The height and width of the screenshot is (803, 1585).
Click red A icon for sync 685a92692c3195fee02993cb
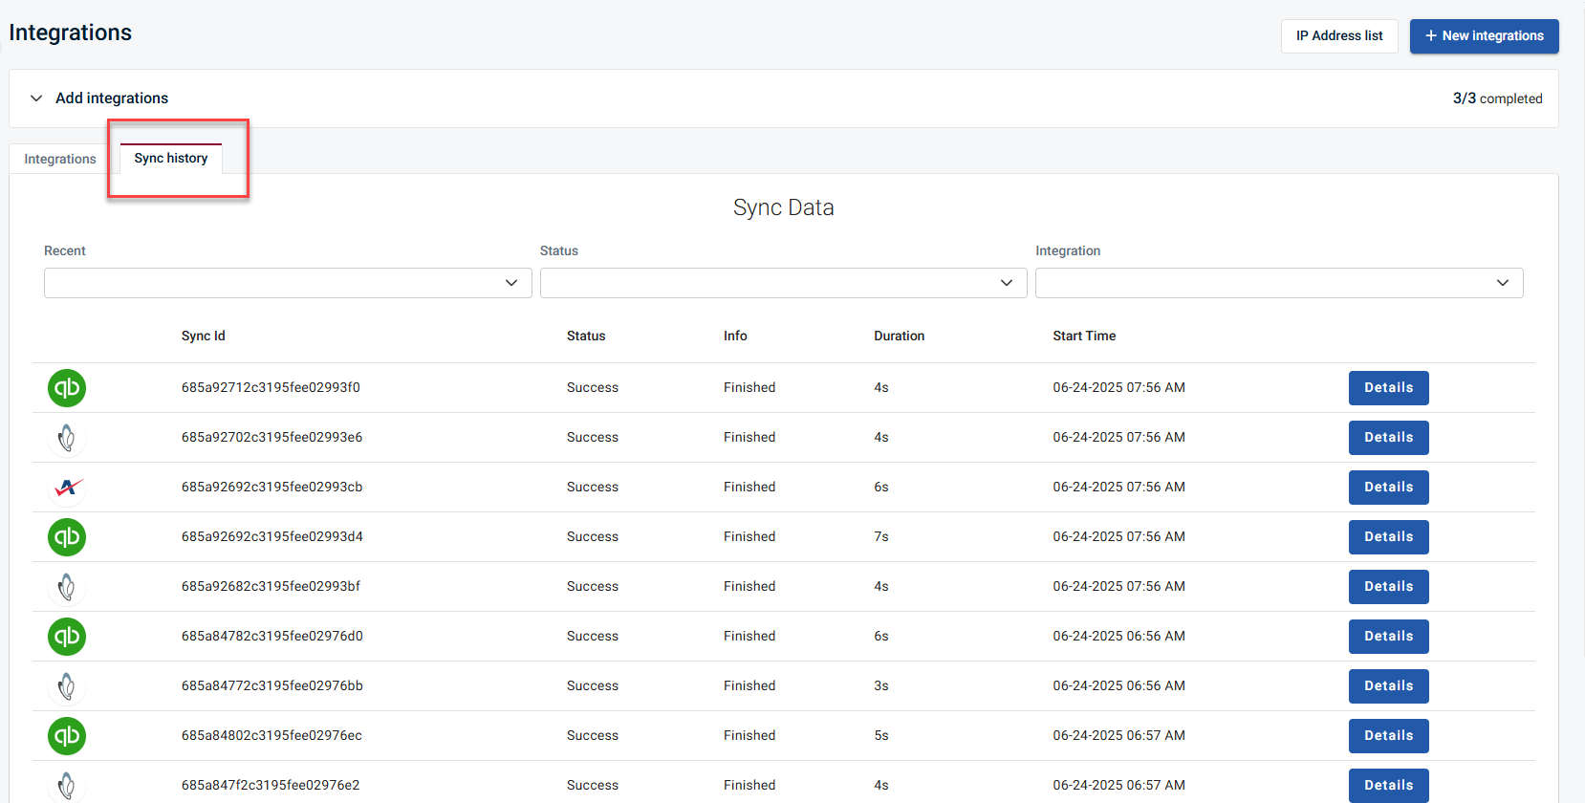coord(67,488)
